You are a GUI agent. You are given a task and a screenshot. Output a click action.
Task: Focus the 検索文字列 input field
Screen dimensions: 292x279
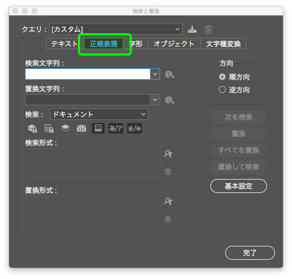(x=88, y=74)
